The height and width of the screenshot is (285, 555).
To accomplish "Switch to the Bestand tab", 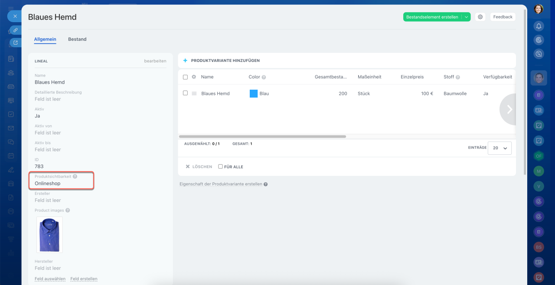I will [x=77, y=39].
